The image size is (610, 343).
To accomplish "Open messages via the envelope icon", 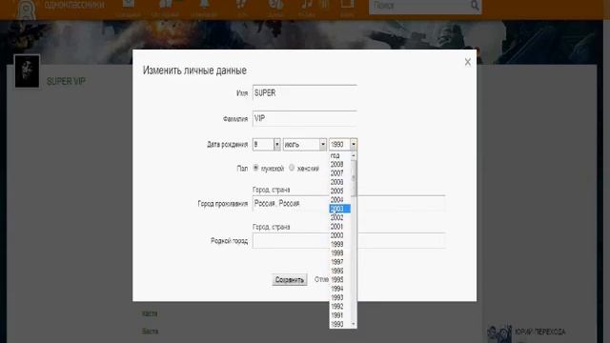I will point(129,5).
